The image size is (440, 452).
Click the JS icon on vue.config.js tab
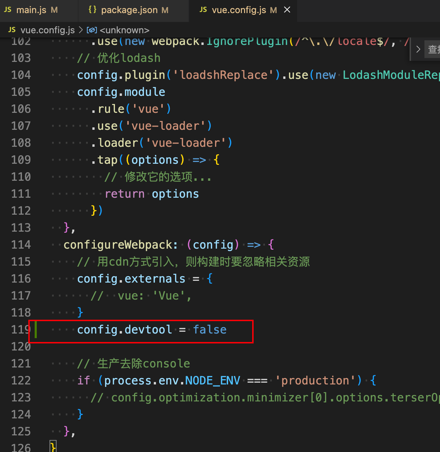[x=203, y=10]
